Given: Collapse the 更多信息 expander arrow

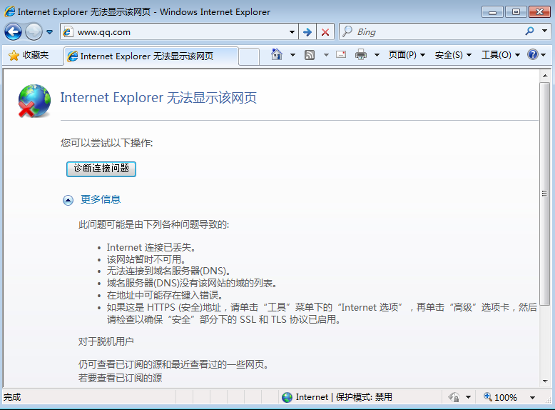Looking at the screenshot, I should tap(68, 200).
